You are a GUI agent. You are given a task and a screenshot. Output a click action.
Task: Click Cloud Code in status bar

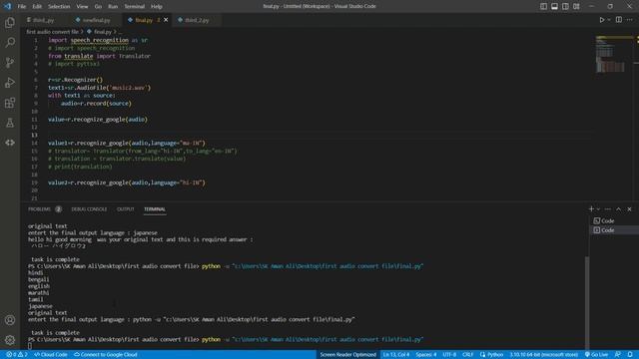pyautogui.click(x=51, y=355)
